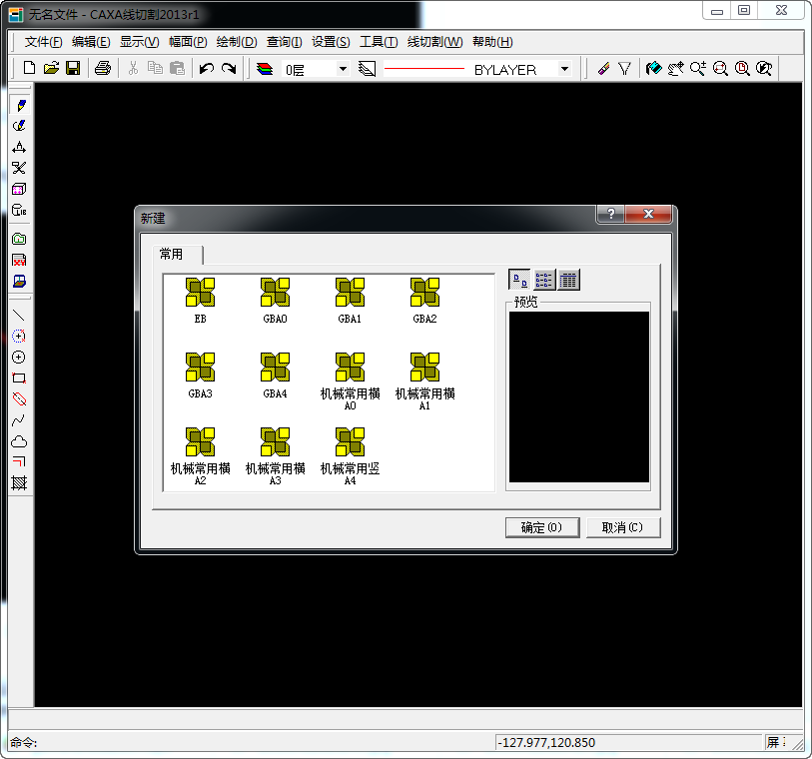Select the line drawing tool in sidebar
Viewport: 812px width, 759px height.
[19, 315]
